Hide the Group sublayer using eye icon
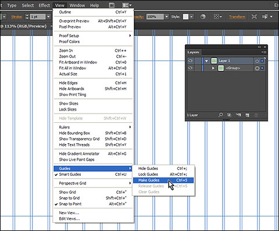 coord(191,68)
